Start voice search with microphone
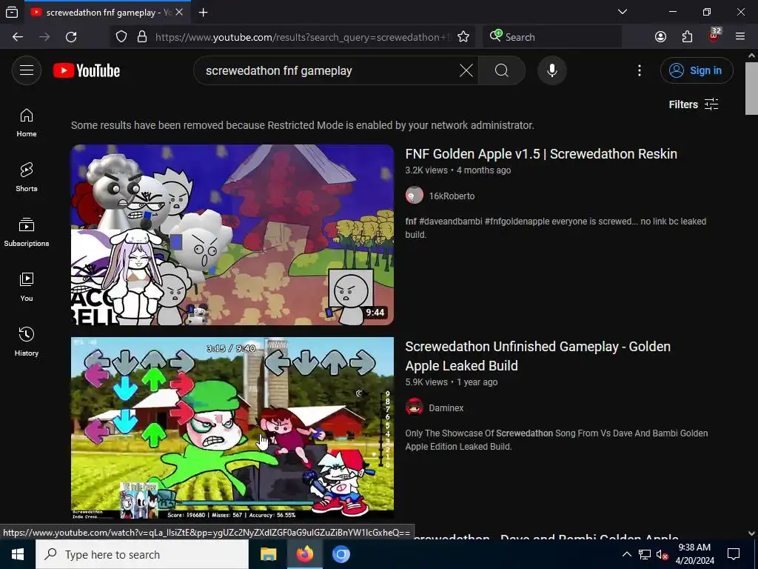This screenshot has width=758, height=569. [x=552, y=70]
